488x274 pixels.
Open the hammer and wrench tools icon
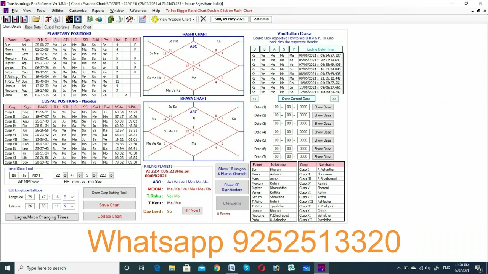pos(130,19)
